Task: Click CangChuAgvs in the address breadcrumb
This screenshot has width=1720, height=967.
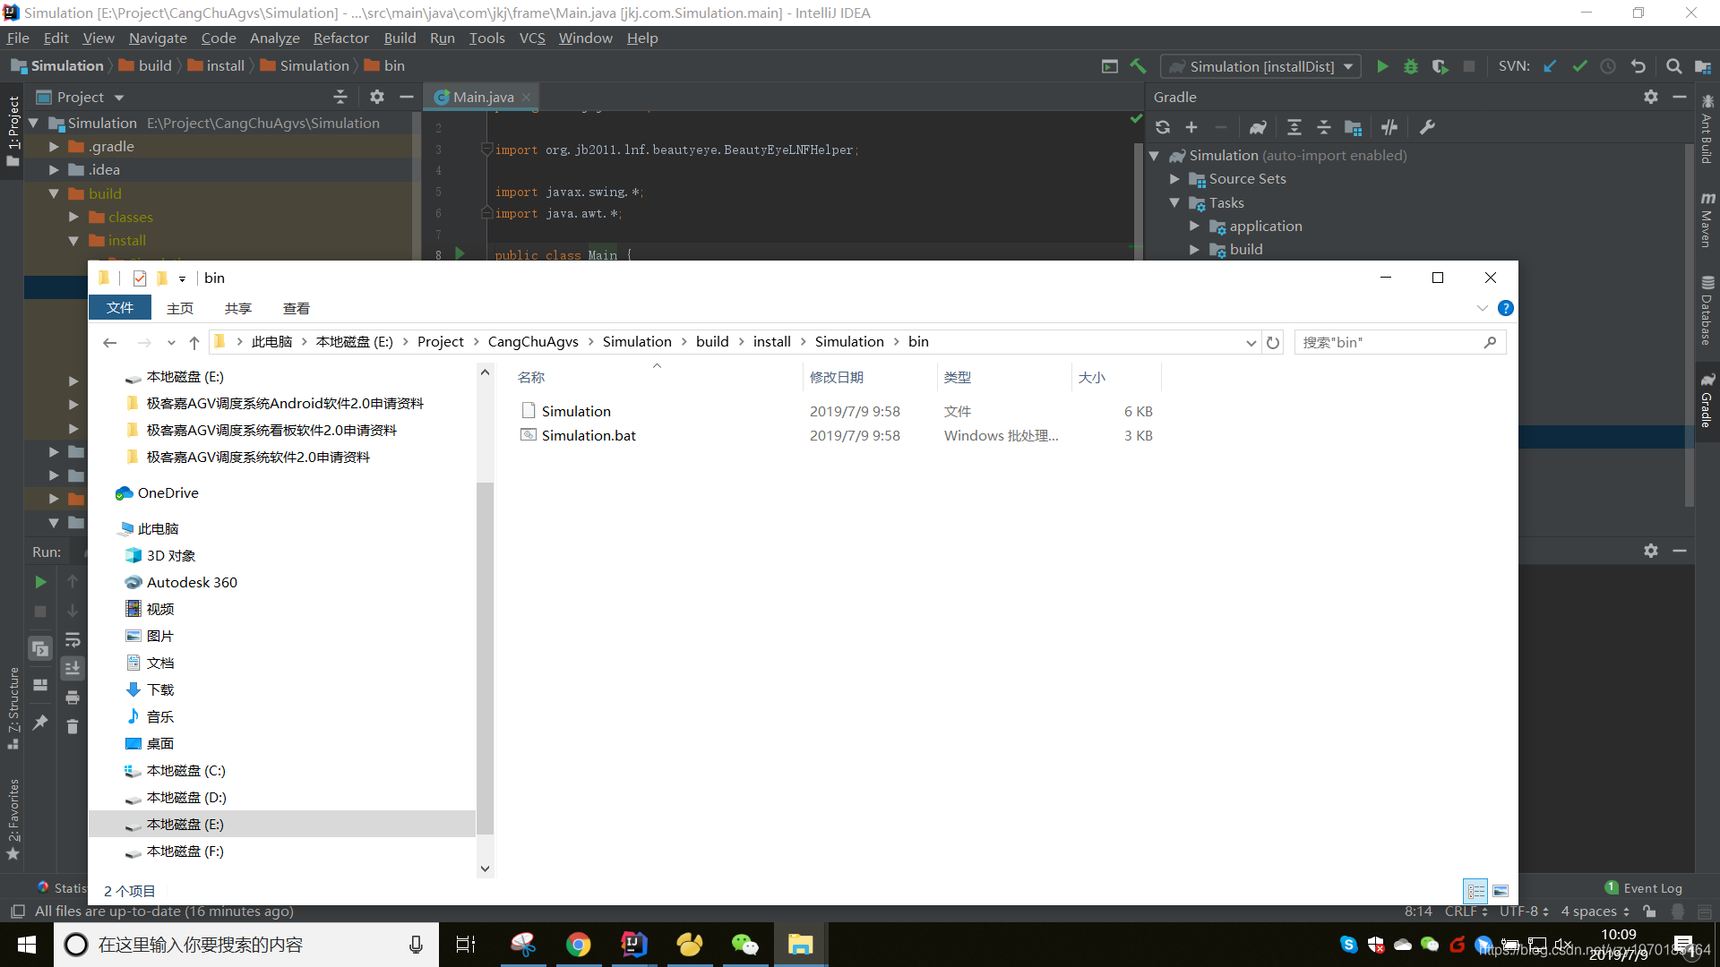Action: pos(533,342)
